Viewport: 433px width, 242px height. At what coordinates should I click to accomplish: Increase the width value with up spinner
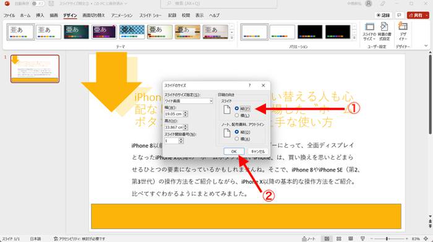click(186, 113)
